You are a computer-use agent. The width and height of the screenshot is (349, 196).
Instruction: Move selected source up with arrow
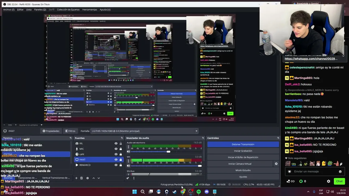(x=94, y=178)
